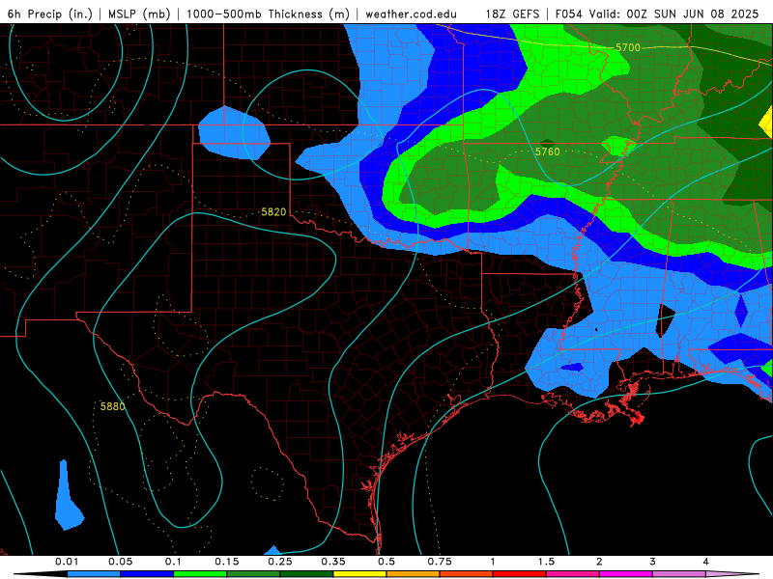The image size is (773, 579).
Task: Click the 5880 thickness contour label
Action: (113, 406)
